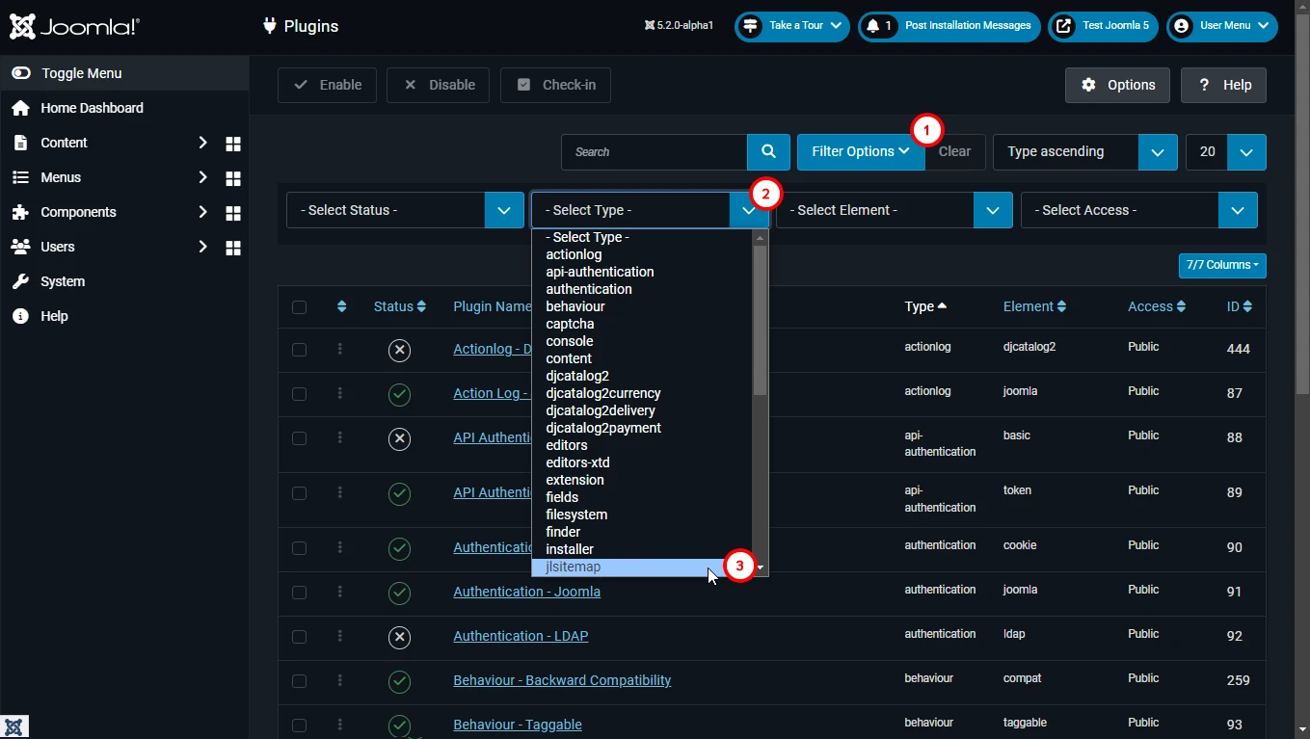Image resolution: width=1310 pixels, height=739 pixels.
Task: Open row actions for Authentication - LDAP
Action: tap(340, 636)
